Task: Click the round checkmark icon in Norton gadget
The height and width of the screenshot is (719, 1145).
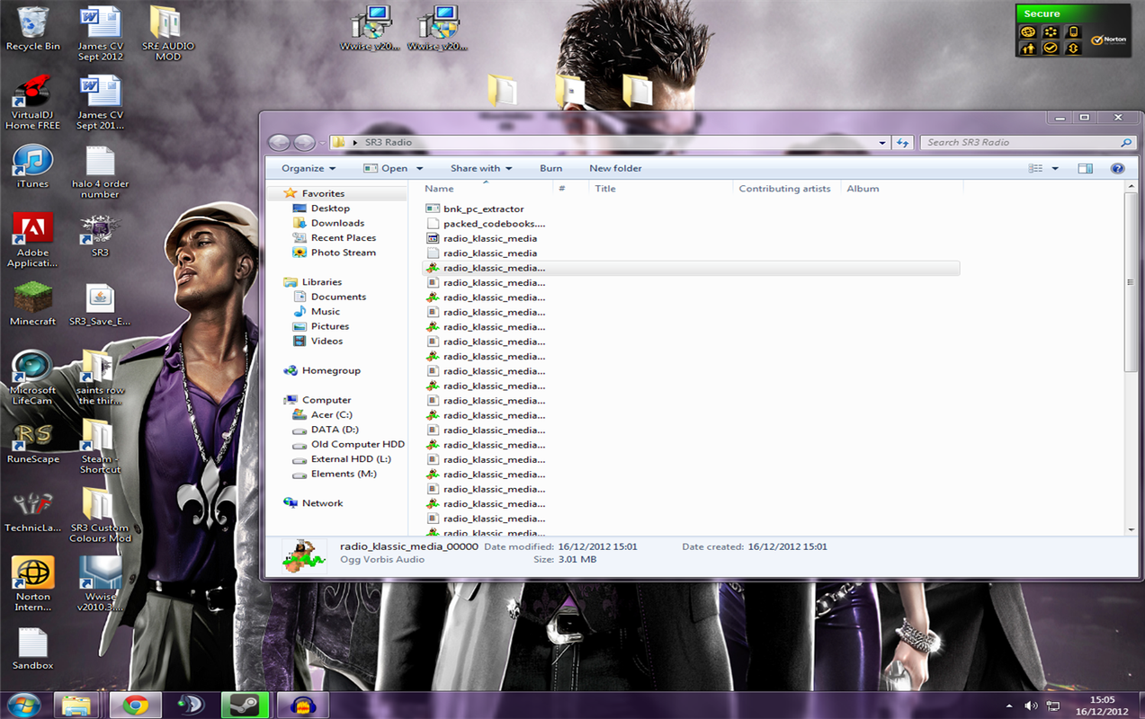Action: point(1051,49)
